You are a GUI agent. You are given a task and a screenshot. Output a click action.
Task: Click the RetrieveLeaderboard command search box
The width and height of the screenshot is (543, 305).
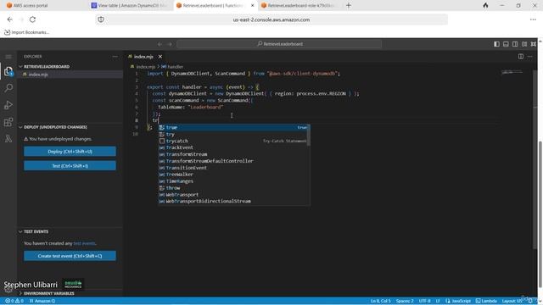(279, 44)
